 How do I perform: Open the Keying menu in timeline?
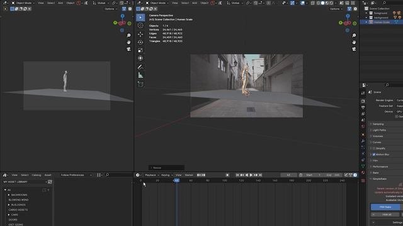pyautogui.click(x=166, y=175)
